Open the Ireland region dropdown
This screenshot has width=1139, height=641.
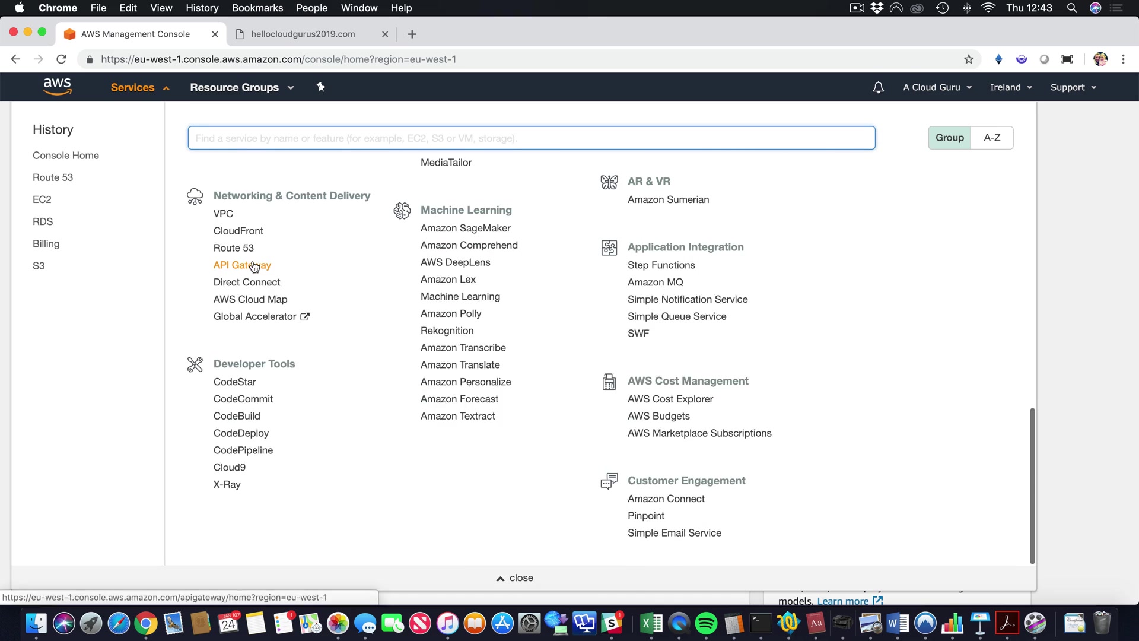pyautogui.click(x=1010, y=87)
